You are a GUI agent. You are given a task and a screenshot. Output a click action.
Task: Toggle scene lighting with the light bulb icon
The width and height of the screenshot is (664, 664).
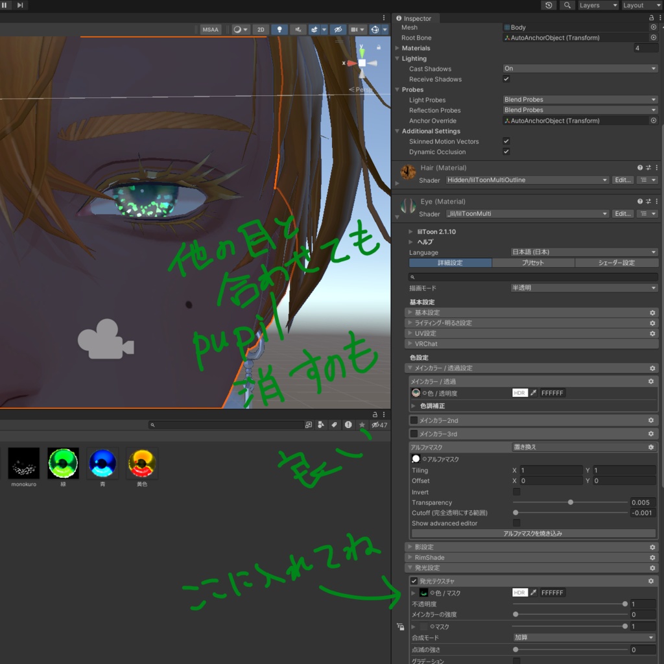(279, 29)
